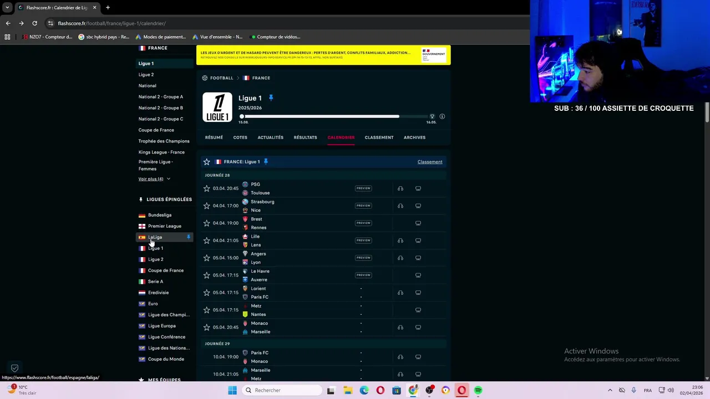Open audio icon for Monaco vs Marseille
710x399 pixels.
click(400, 328)
